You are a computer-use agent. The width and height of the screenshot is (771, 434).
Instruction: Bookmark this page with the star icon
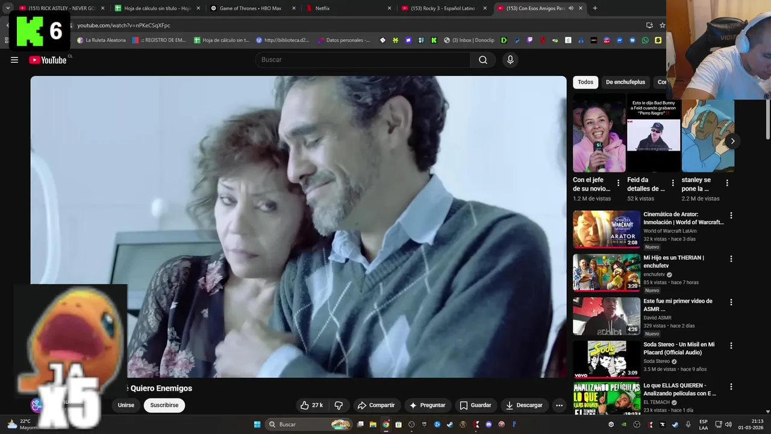(662, 25)
